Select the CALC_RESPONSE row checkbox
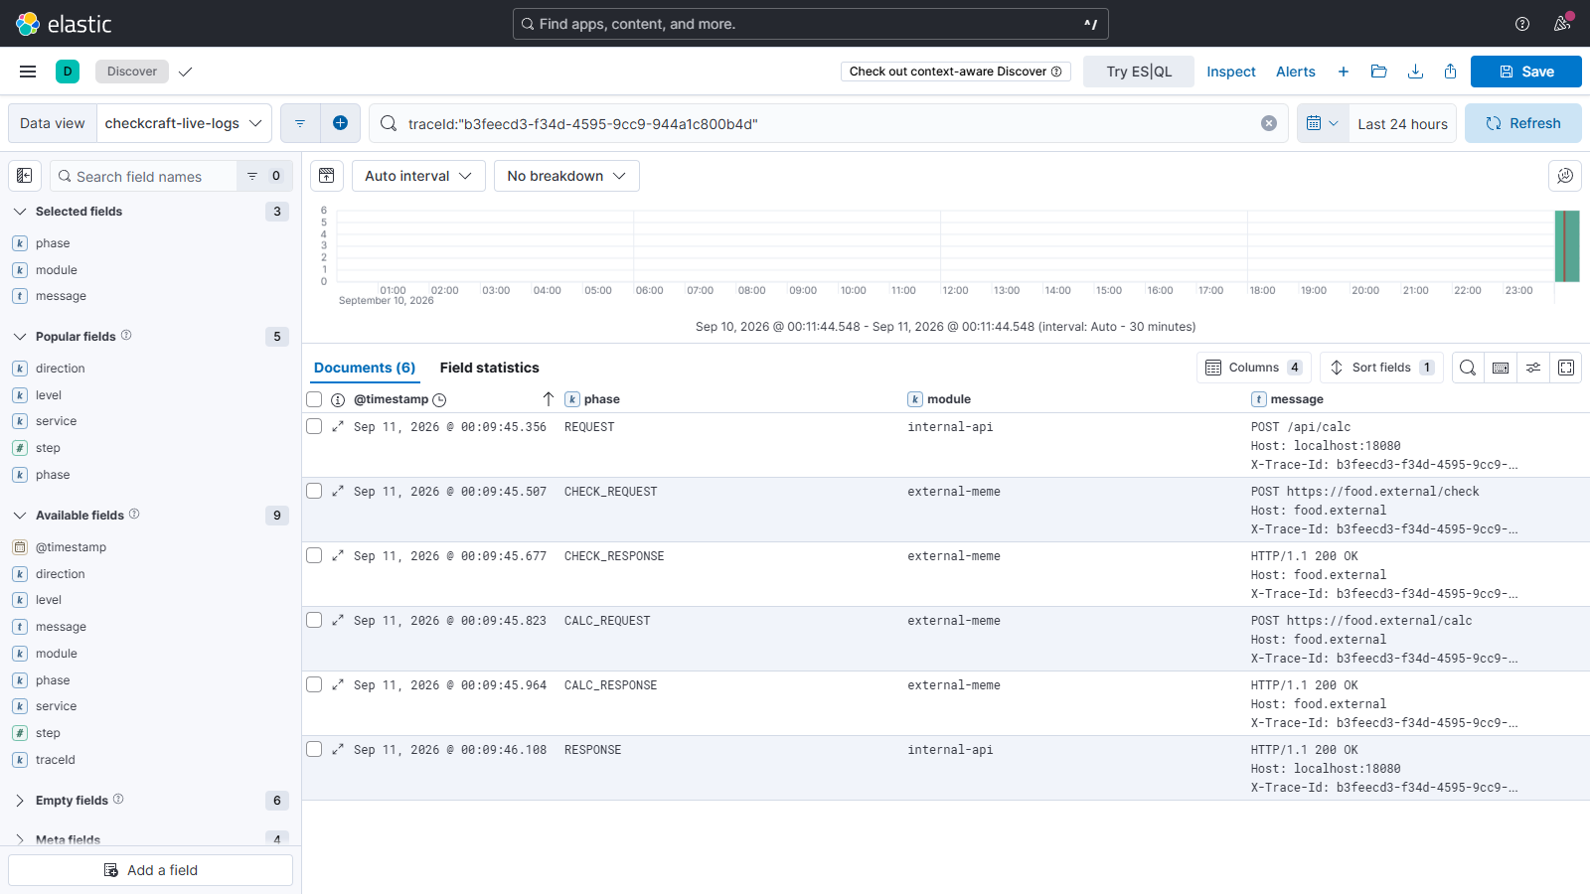This screenshot has width=1590, height=894. (314, 684)
